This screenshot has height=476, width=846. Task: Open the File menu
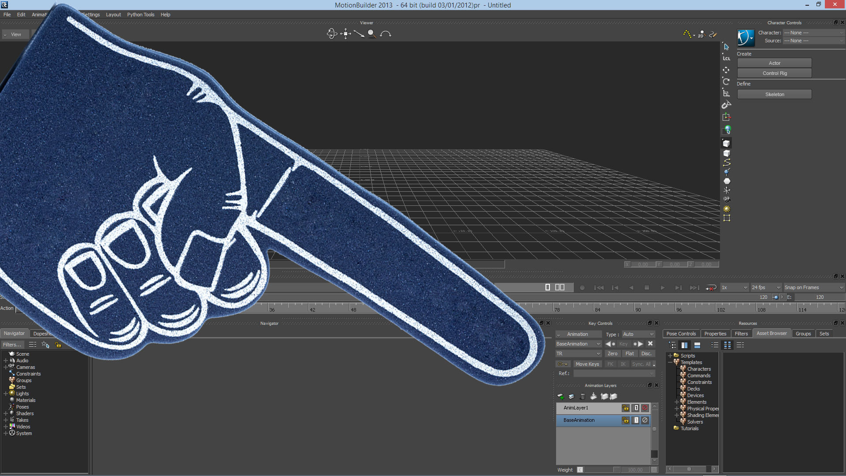(7, 15)
